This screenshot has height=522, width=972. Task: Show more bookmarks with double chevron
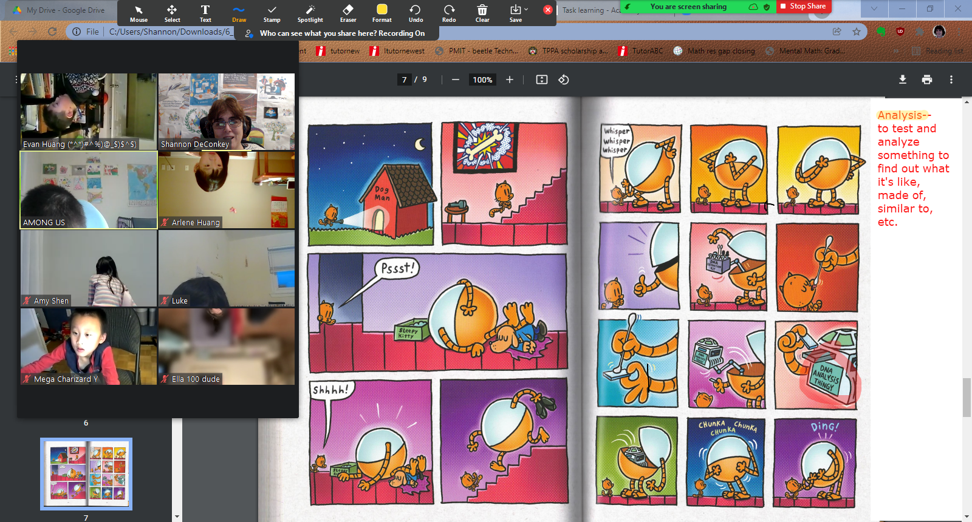point(896,51)
